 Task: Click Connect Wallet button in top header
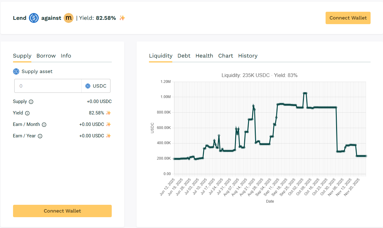tap(348, 18)
